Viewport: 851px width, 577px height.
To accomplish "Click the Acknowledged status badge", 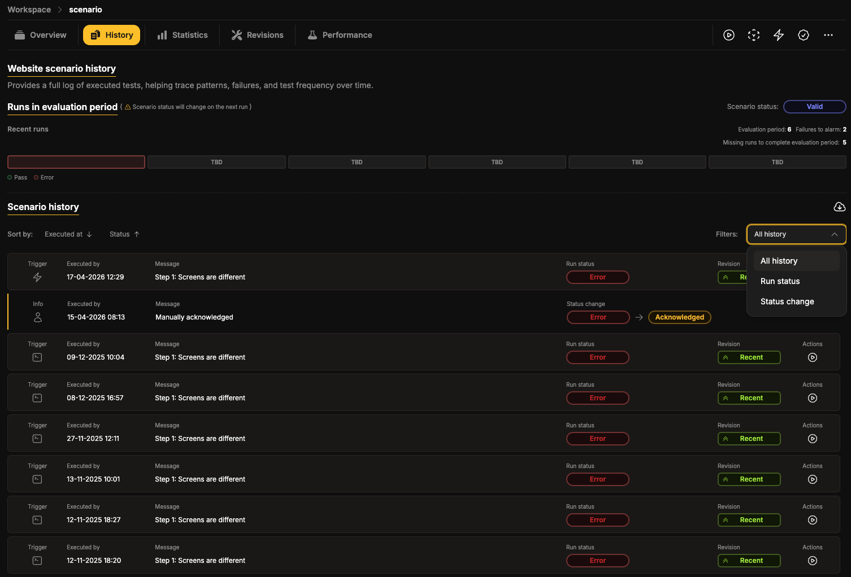I will click(680, 317).
